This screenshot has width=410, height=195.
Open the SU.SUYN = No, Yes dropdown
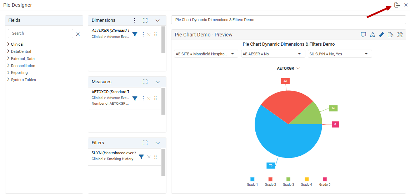[x=340, y=54]
